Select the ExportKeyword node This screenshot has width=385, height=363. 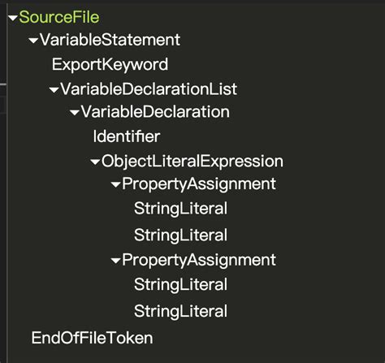[x=110, y=64]
